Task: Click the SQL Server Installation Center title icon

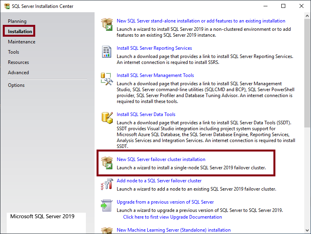Action: coord(7,6)
